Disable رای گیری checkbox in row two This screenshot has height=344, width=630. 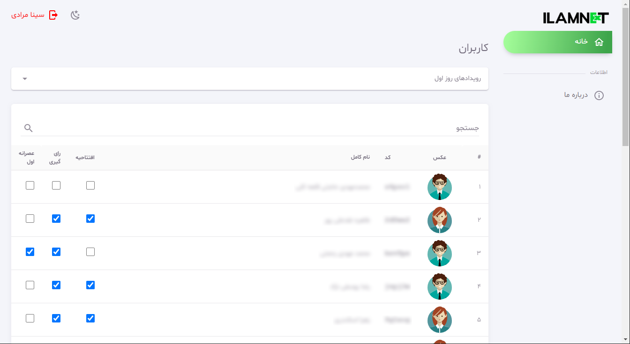[56, 219]
